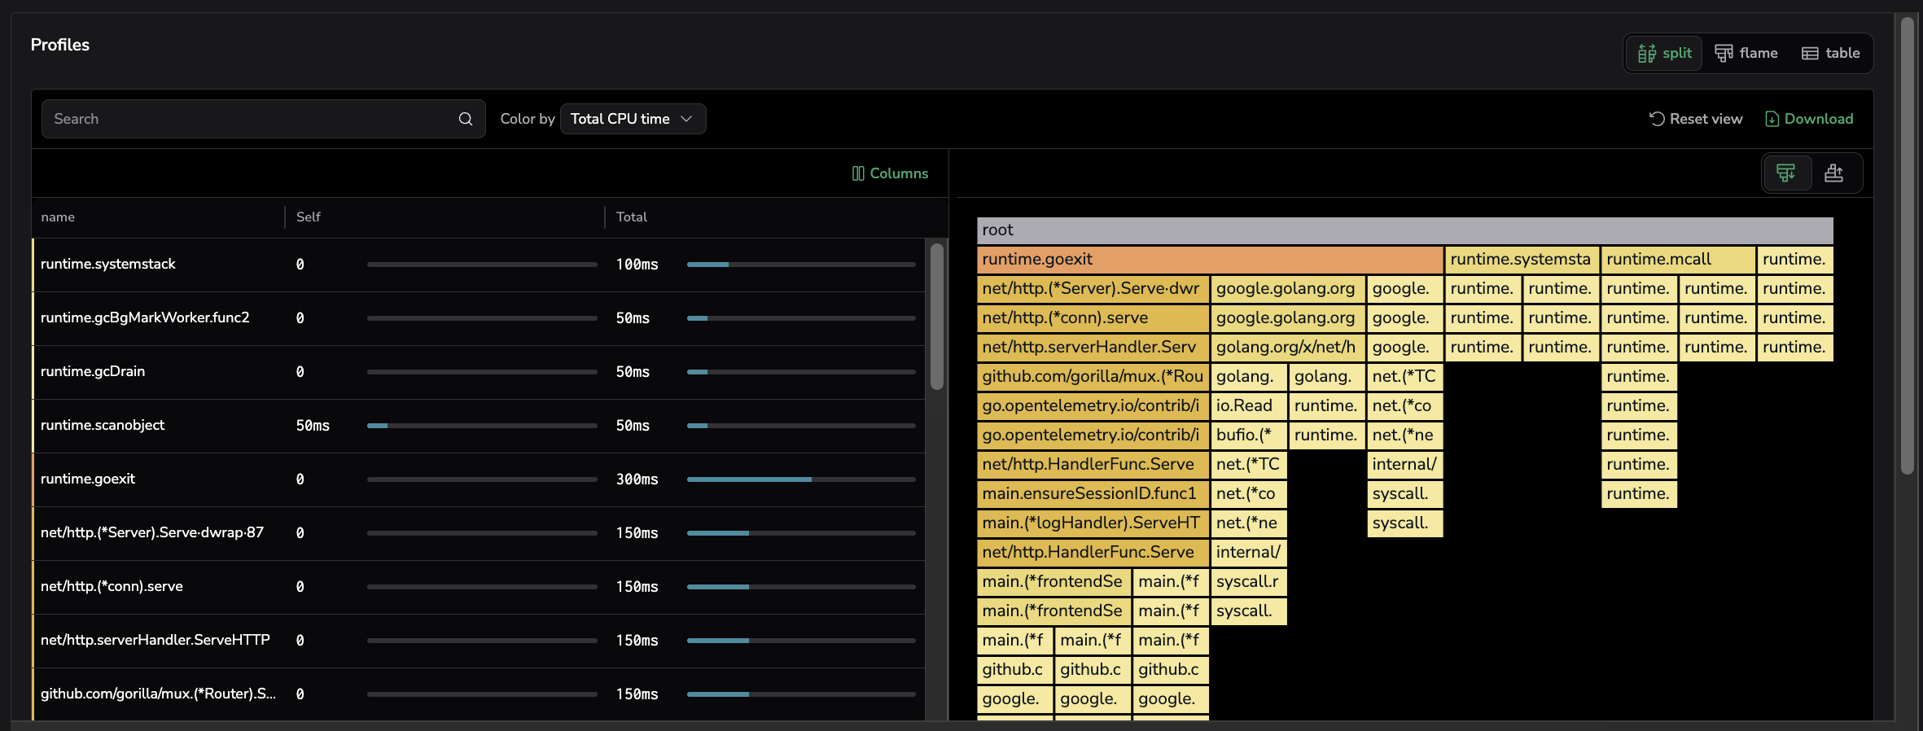Sort by the Total column header

pyautogui.click(x=631, y=217)
